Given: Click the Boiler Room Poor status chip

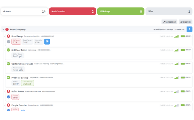Looking at the screenshot, I should tap(15, 97).
